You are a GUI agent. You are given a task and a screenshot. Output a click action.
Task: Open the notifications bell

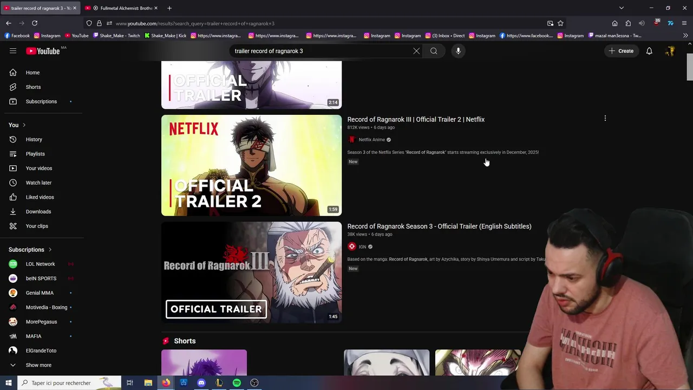point(649,51)
